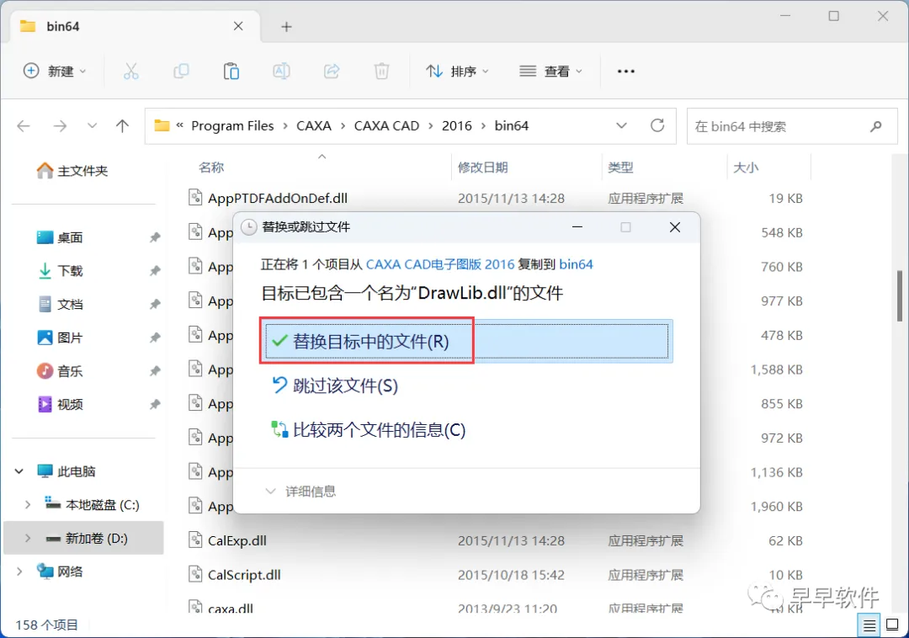Image resolution: width=909 pixels, height=638 pixels.
Task: Open the address bar history dropdown
Action: (x=621, y=125)
